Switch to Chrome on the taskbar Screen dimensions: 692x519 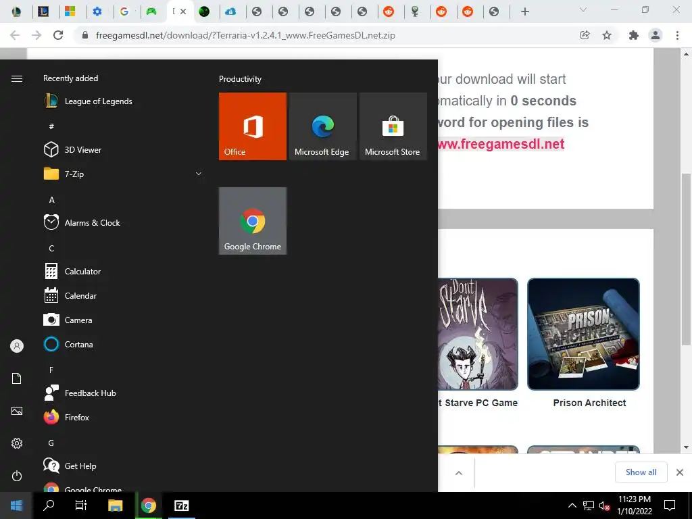coord(148,505)
